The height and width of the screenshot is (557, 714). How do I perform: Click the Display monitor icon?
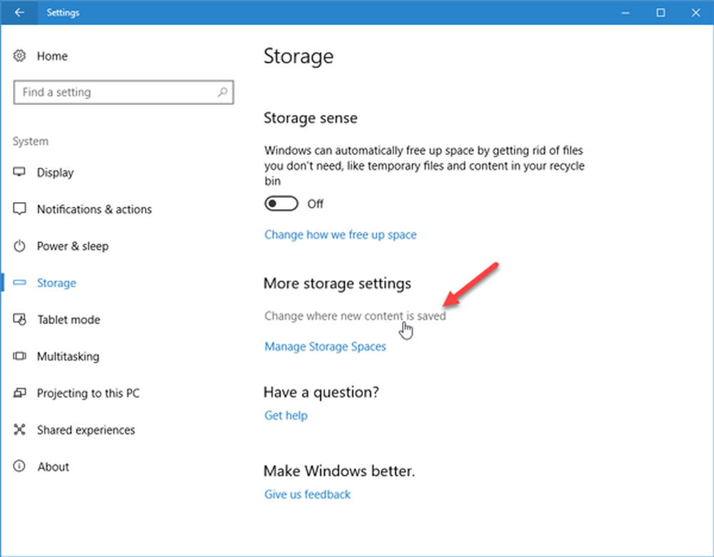(x=20, y=173)
